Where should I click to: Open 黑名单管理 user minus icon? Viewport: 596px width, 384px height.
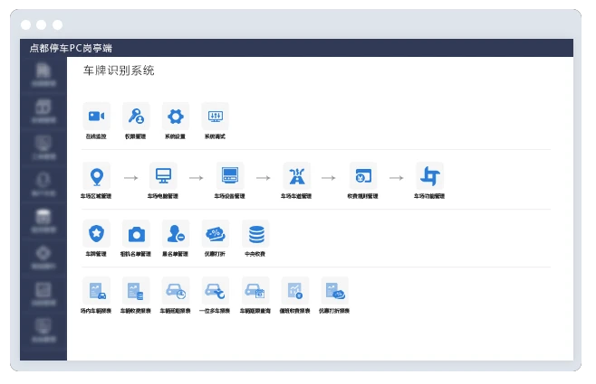[x=176, y=233]
